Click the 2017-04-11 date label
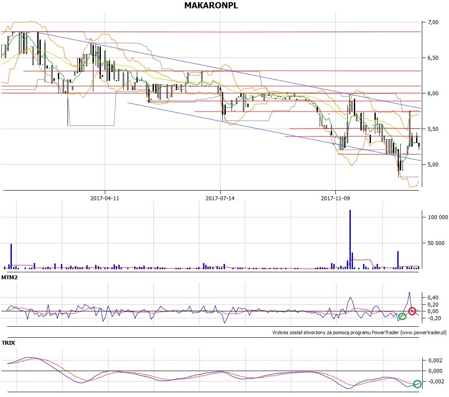 [104, 198]
